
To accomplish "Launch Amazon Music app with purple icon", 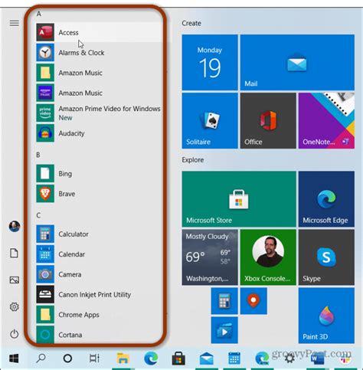I will [99, 93].
